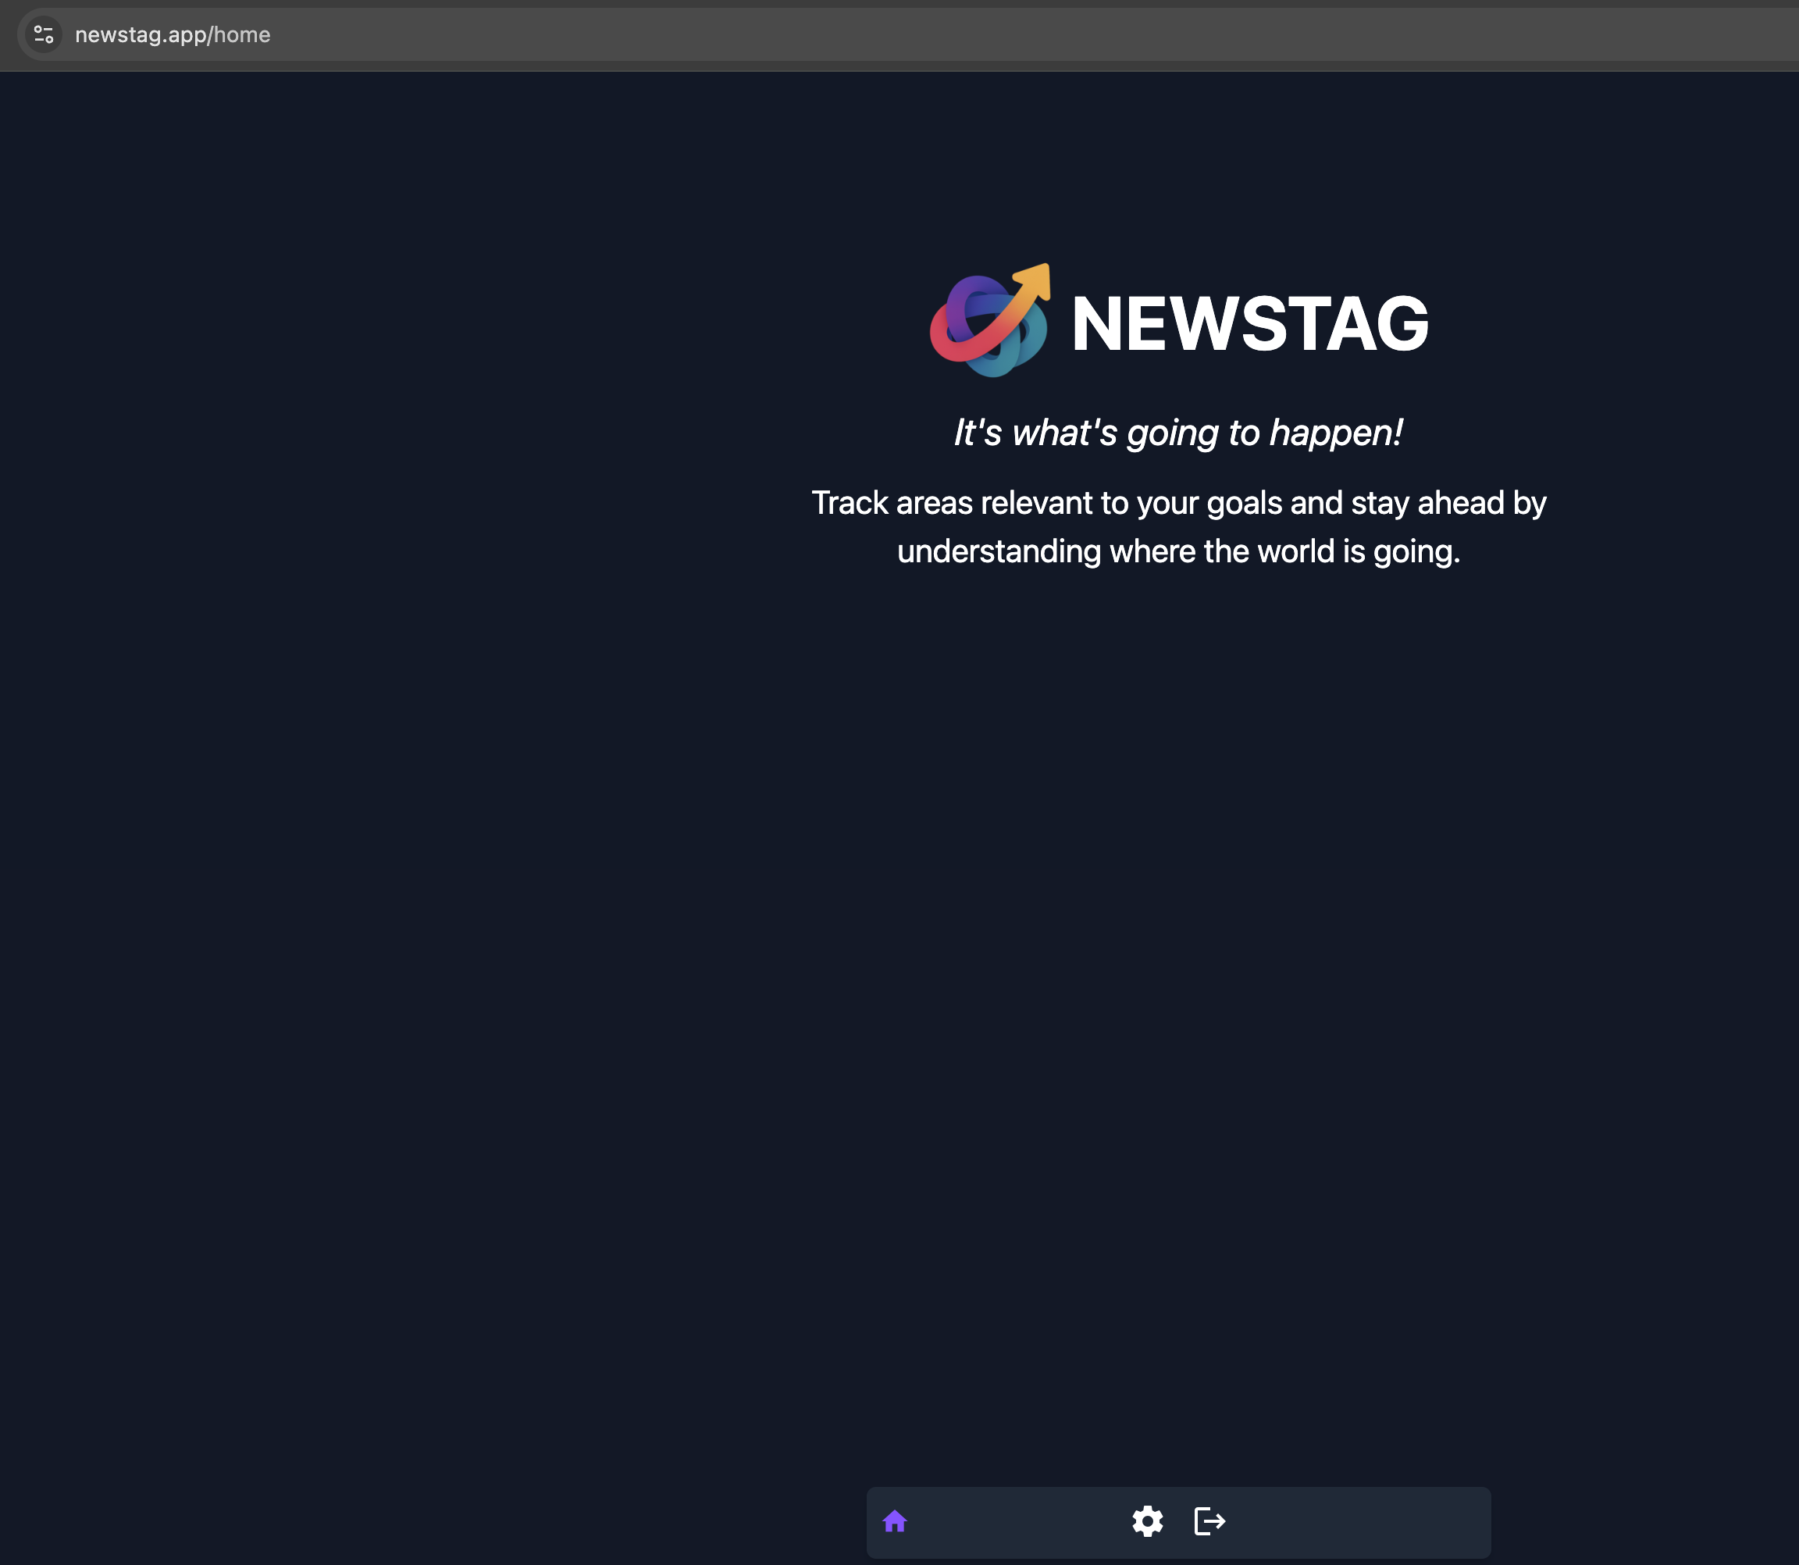Click the Newstag swirl logo
Viewport: 1799px width, 1565px height.
click(990, 319)
